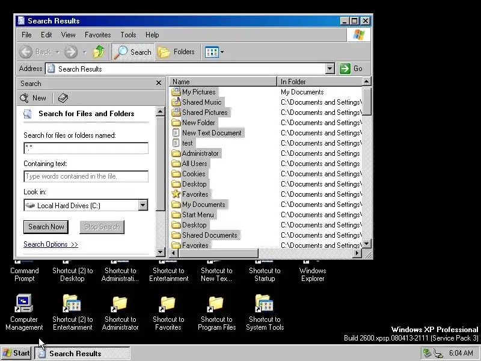The width and height of the screenshot is (481, 361).
Task: Open the Edit menu
Action: (x=46, y=35)
